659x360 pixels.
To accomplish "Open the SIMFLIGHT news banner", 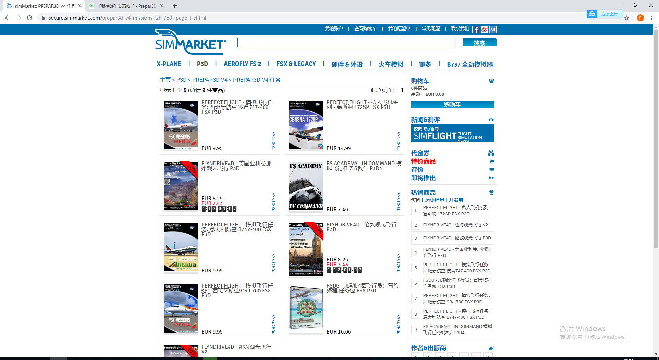I will 452,133.
